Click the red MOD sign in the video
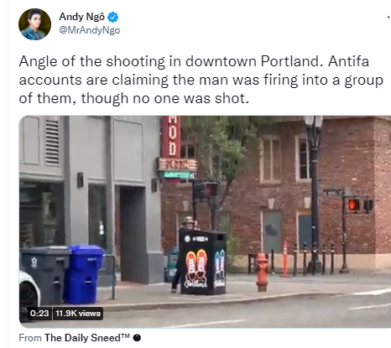This screenshot has height=348, width=391. click(171, 137)
